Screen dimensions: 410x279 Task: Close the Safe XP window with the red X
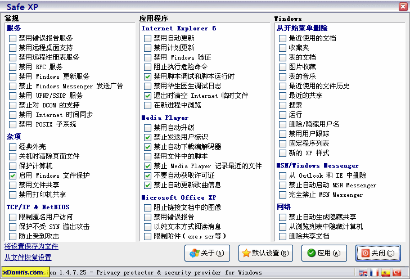point(403,7)
